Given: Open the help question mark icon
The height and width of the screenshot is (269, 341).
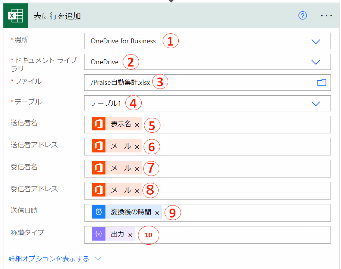Looking at the screenshot, I should point(302,15).
